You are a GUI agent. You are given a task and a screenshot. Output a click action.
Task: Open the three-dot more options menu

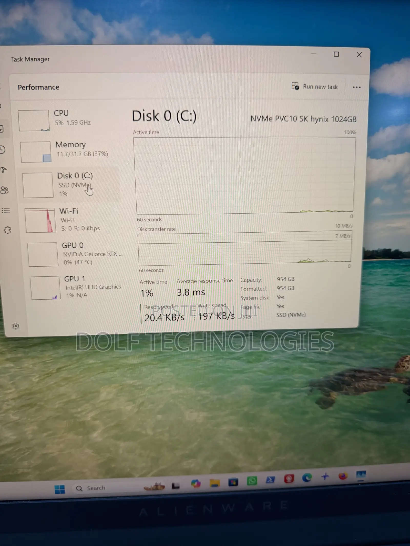pyautogui.click(x=357, y=87)
